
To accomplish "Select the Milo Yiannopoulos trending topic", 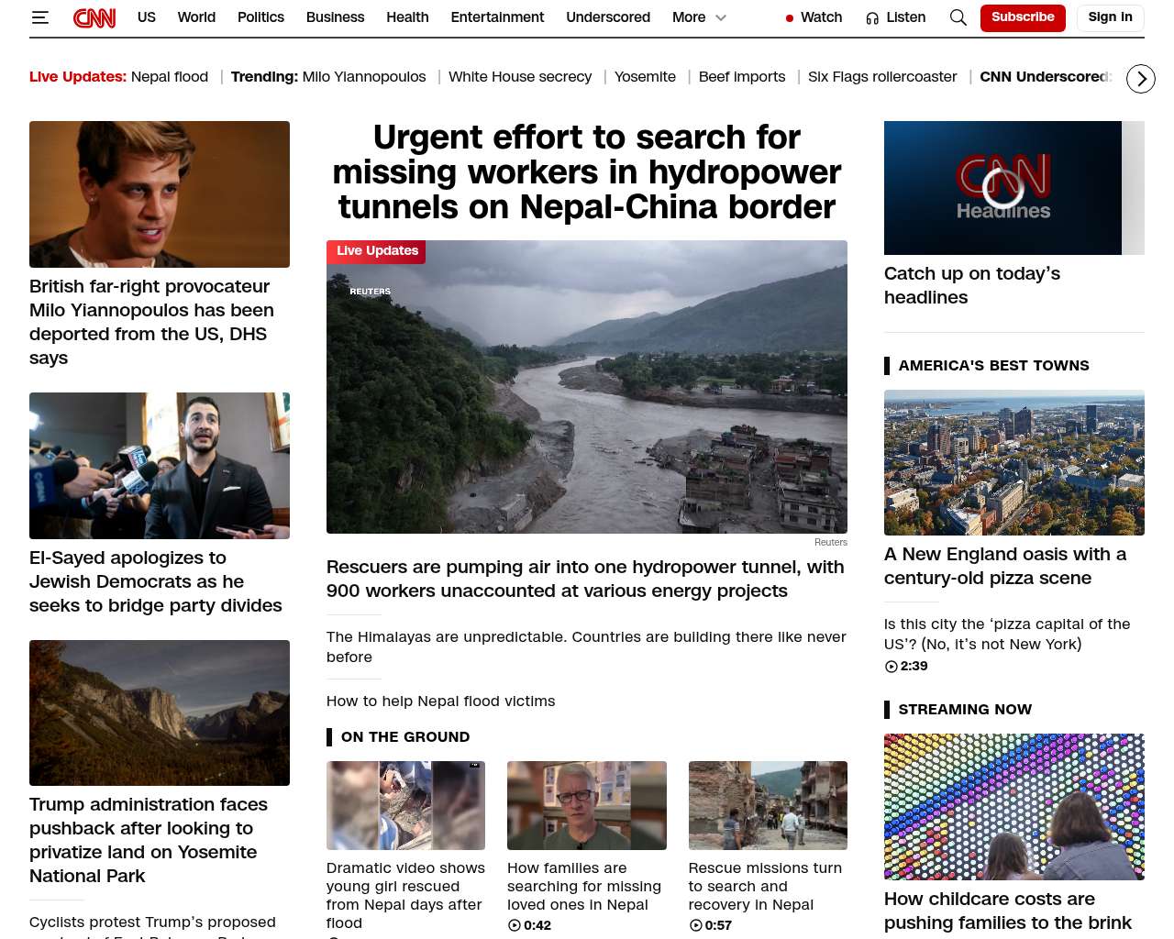I will 364,77.
